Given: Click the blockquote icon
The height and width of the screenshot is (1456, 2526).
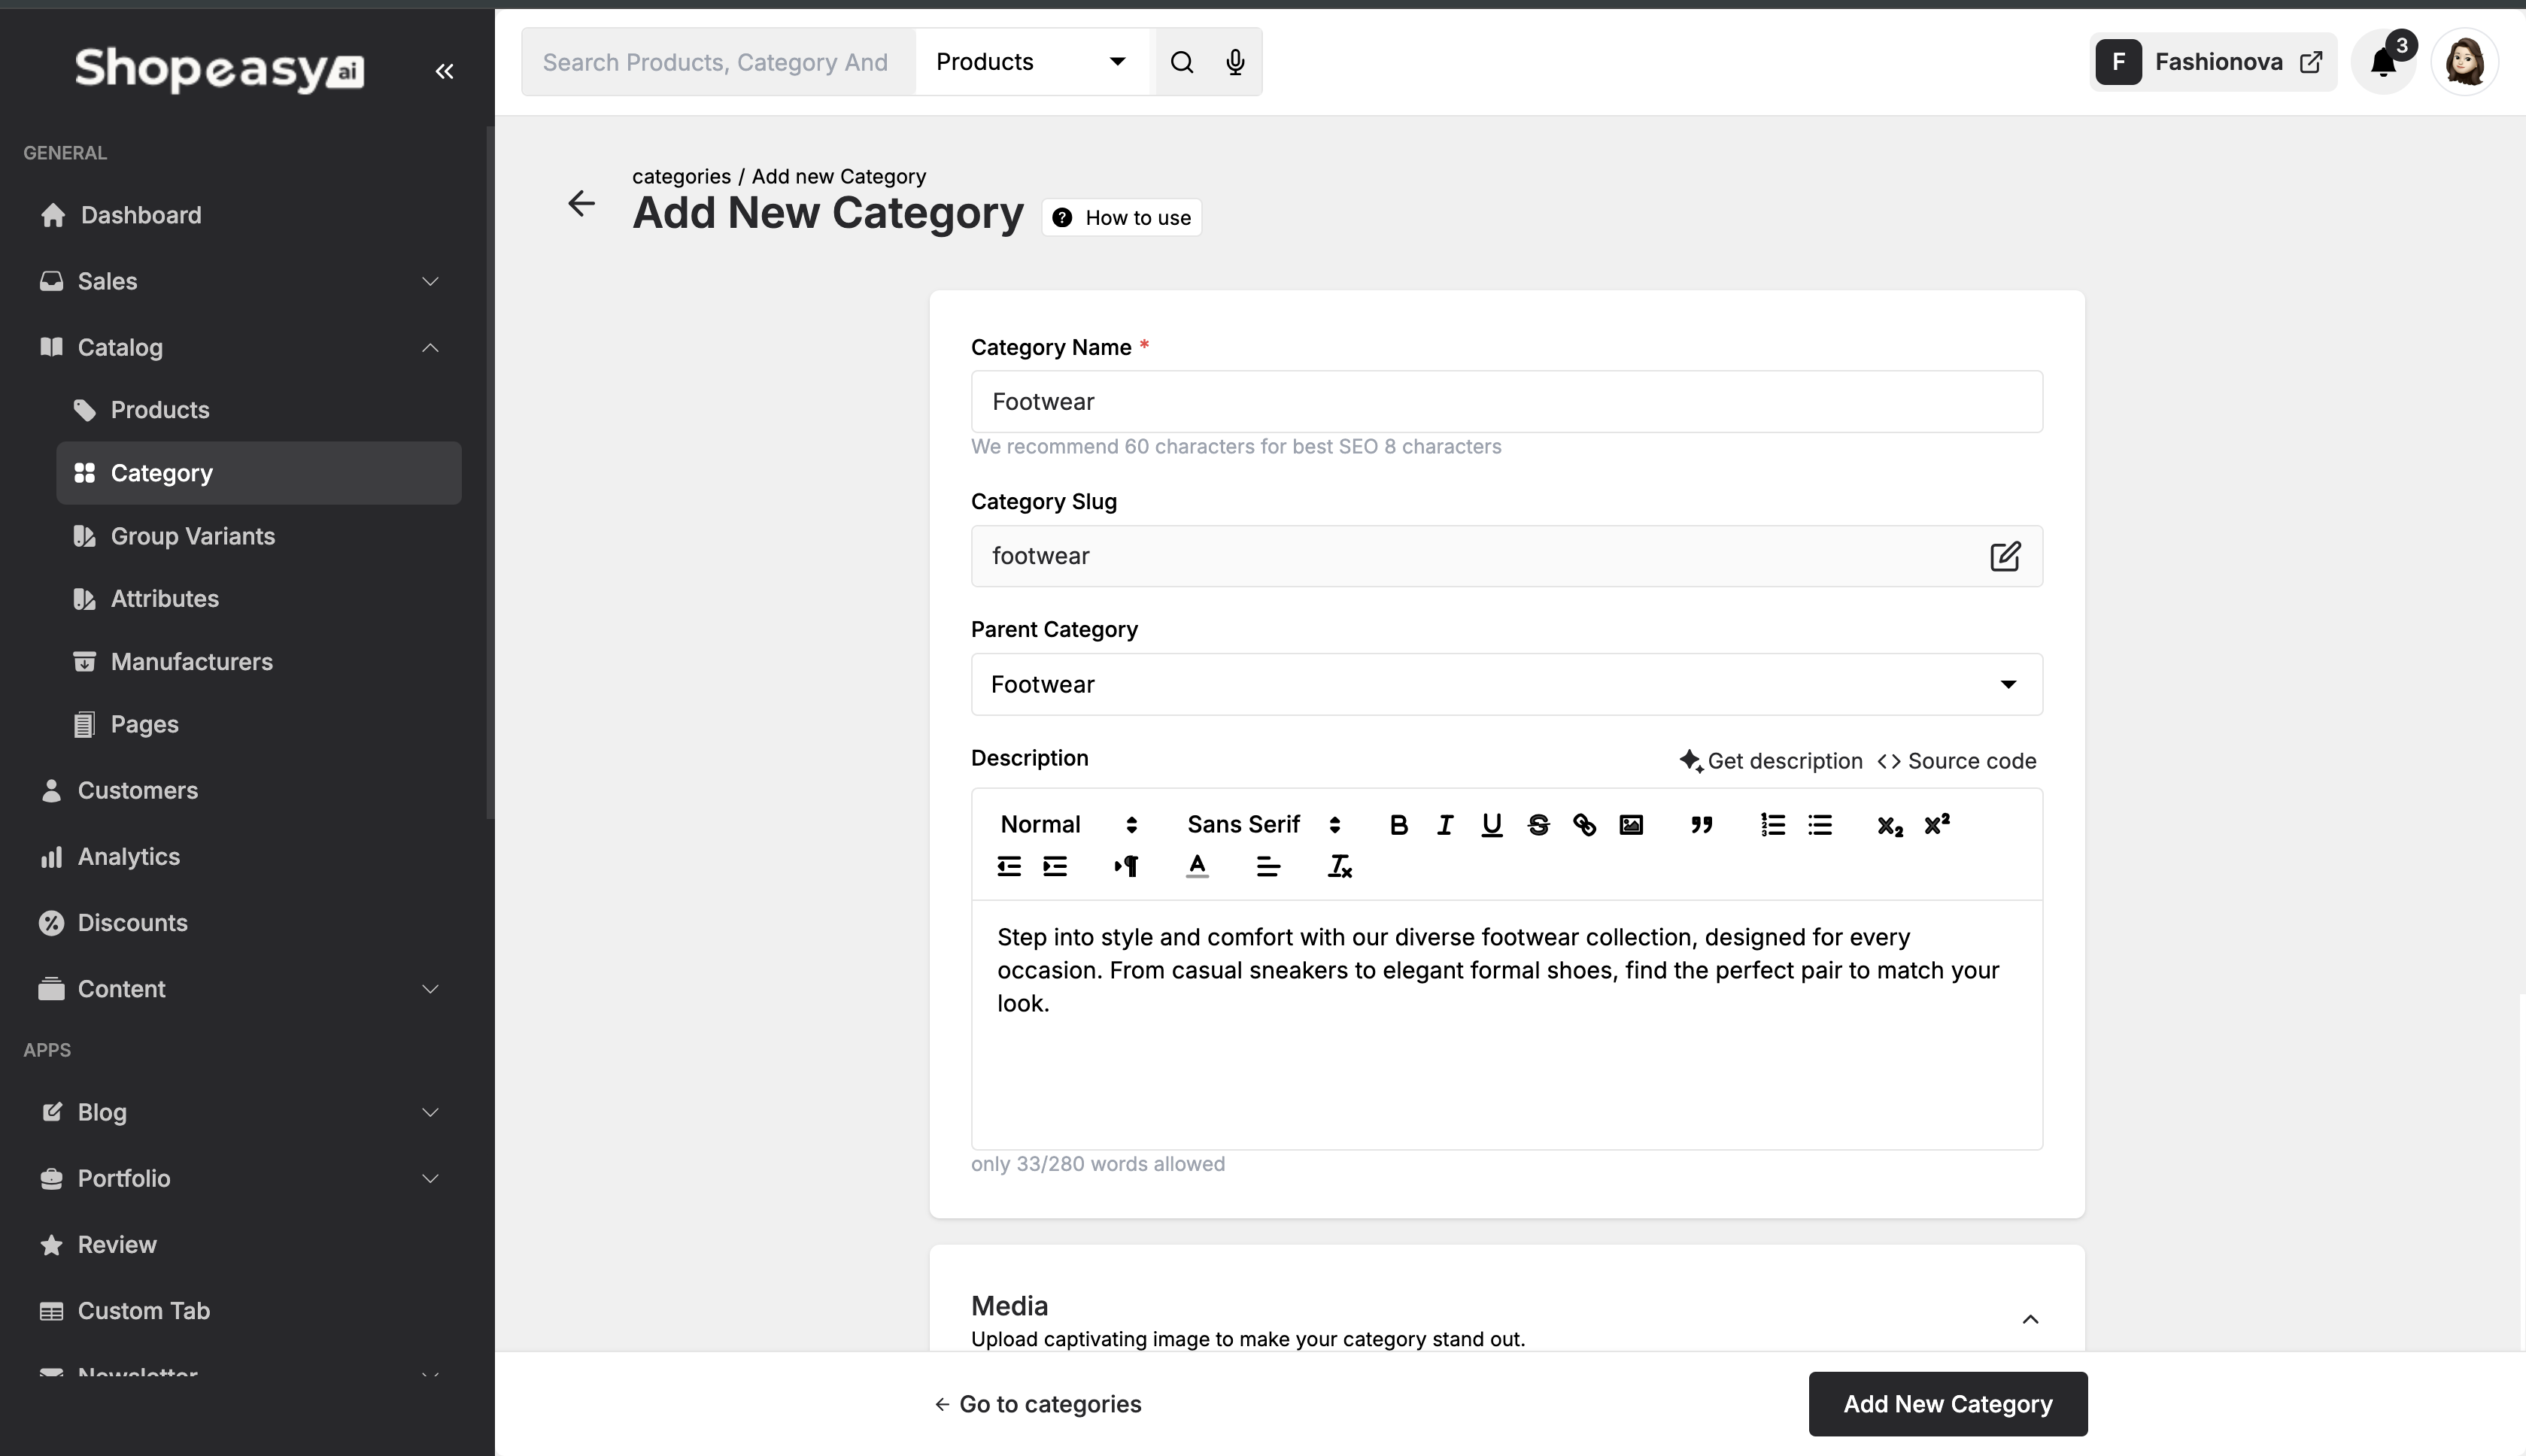Looking at the screenshot, I should (1701, 825).
